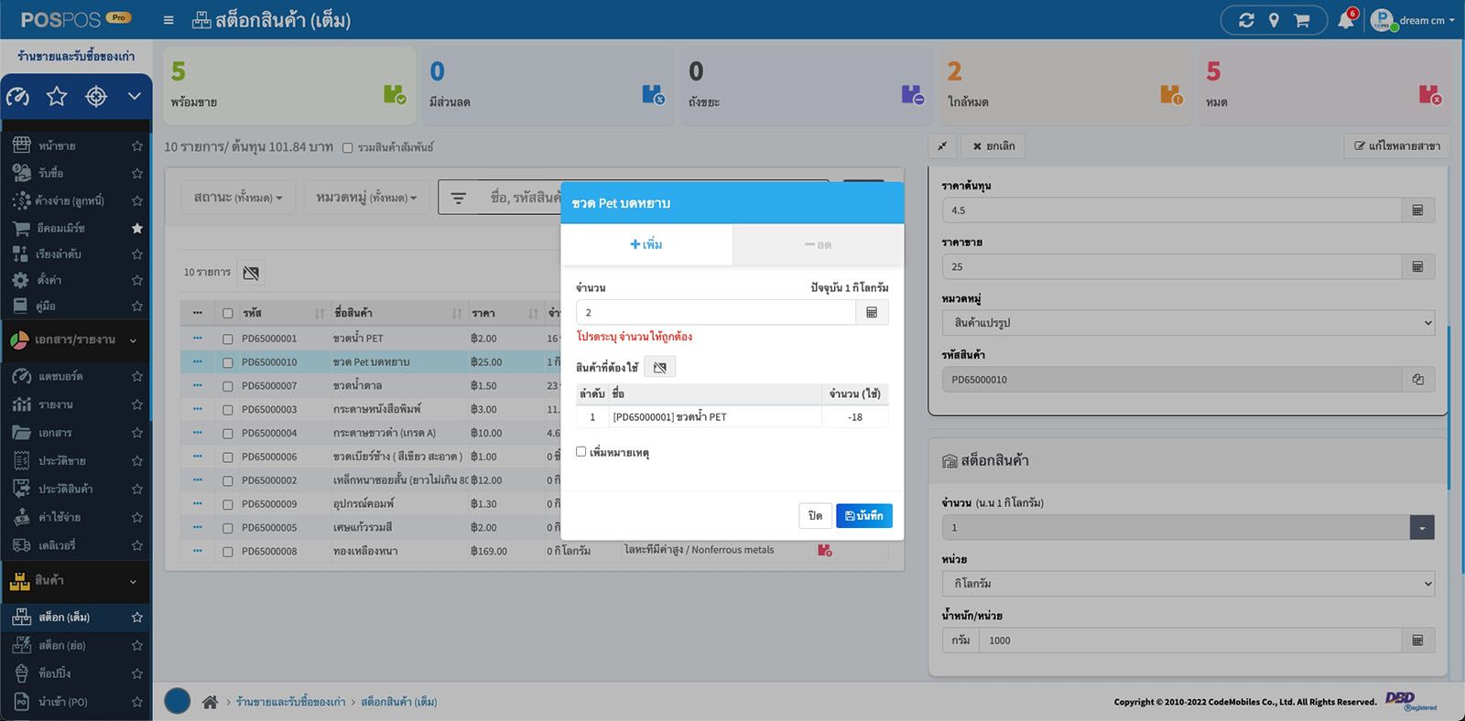Image resolution: width=1465 pixels, height=721 pixels.
Task: Click the ปิด button in dialog
Action: click(x=815, y=516)
